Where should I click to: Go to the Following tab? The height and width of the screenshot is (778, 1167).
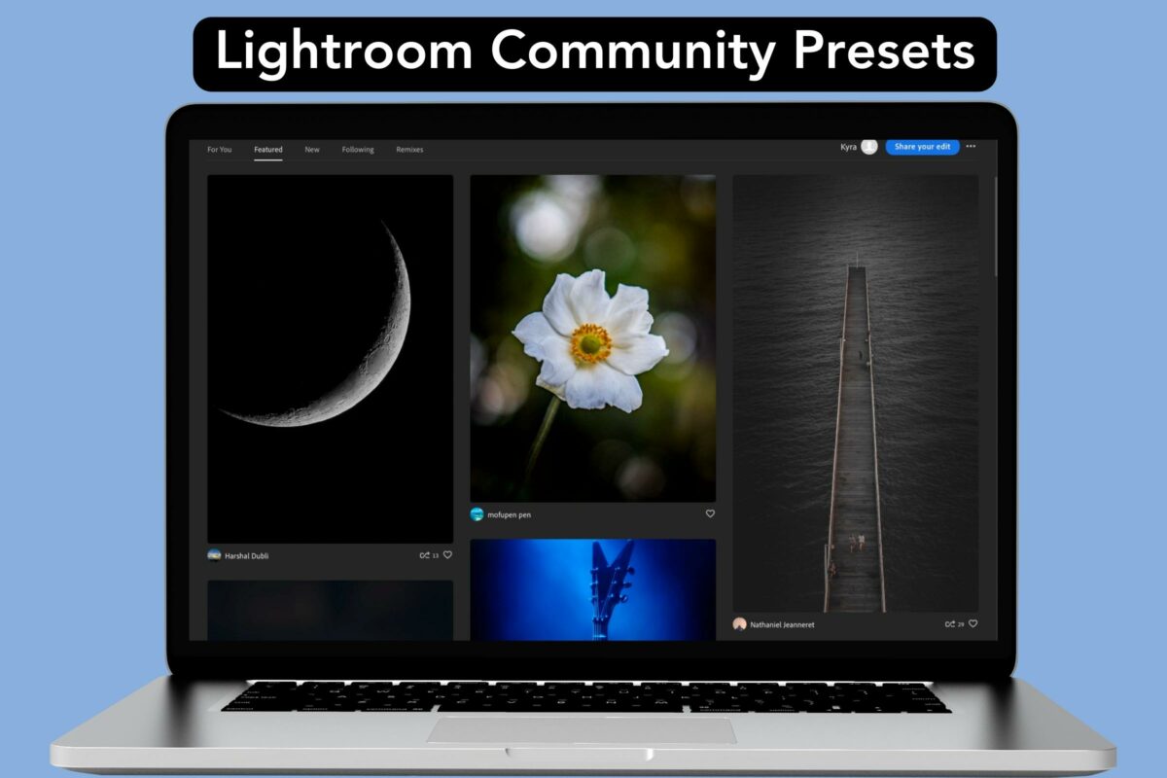358,150
